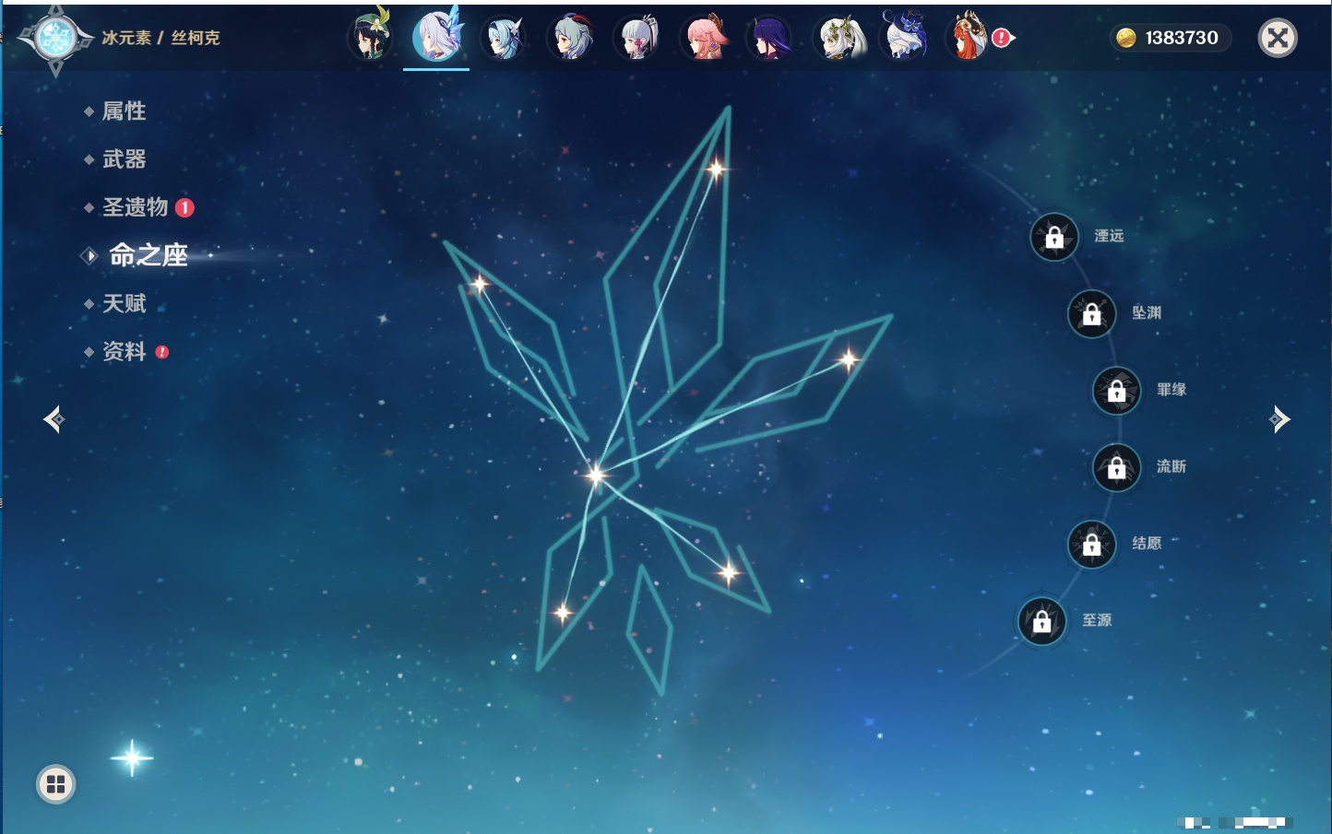1332x834 pixels.
Task: Go to next character with right arrow
Action: tap(1279, 419)
